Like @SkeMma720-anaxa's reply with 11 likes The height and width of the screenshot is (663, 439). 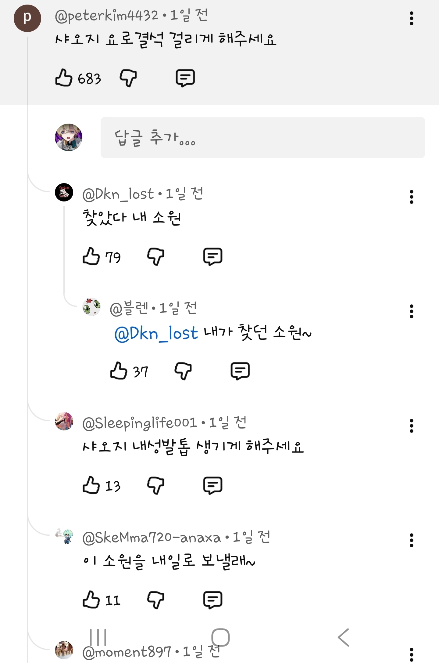91,600
